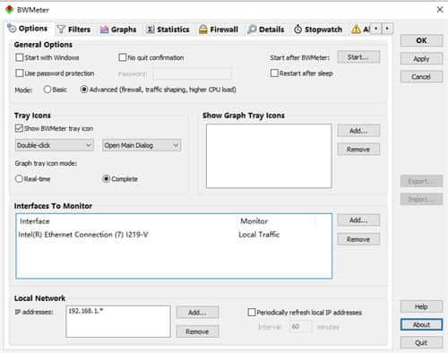Select Intel(R) Ethernet Connection I219-V row
The height and width of the screenshot is (353, 448).
point(174,235)
